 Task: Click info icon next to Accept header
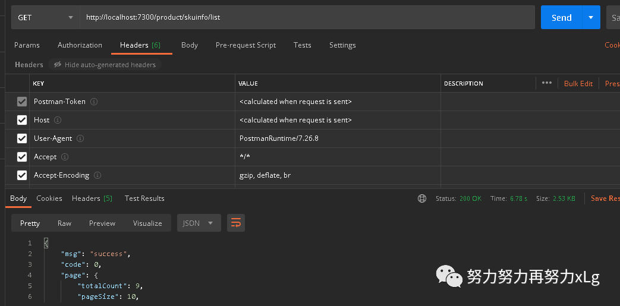coord(65,157)
